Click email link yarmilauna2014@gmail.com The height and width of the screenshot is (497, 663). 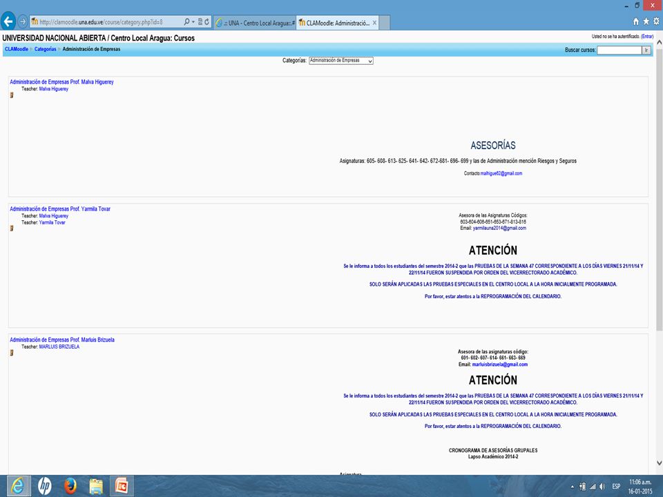coord(499,228)
